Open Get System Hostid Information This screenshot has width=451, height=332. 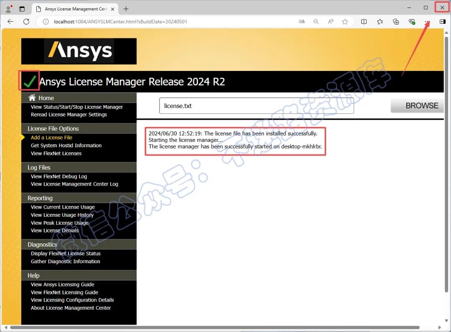tap(66, 146)
